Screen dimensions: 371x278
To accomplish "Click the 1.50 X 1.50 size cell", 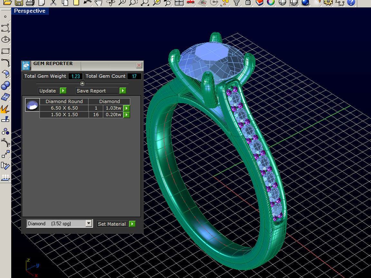I will 64,115.
